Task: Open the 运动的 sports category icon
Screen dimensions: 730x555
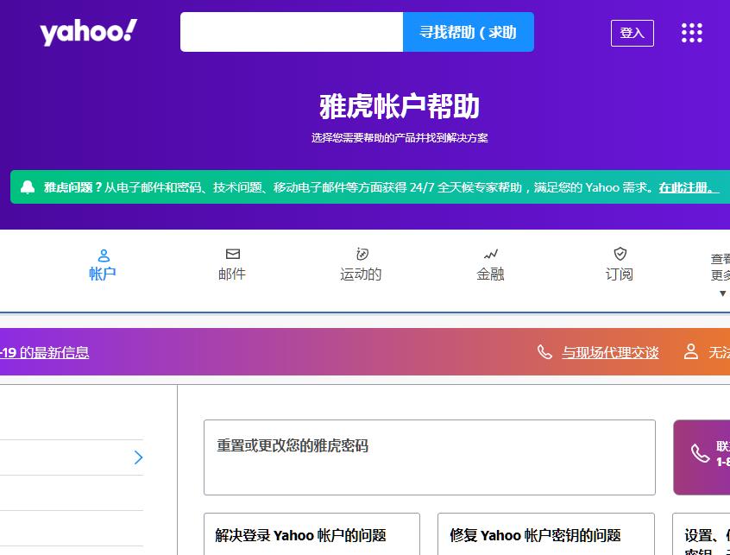Action: (362, 254)
